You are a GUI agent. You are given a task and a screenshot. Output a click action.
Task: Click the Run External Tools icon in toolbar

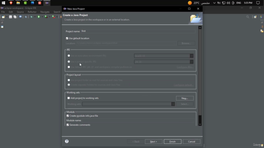pos(53,17)
